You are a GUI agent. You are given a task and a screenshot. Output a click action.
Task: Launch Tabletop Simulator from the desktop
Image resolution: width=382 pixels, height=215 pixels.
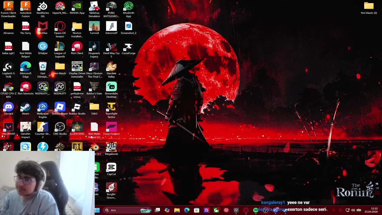(94, 9)
